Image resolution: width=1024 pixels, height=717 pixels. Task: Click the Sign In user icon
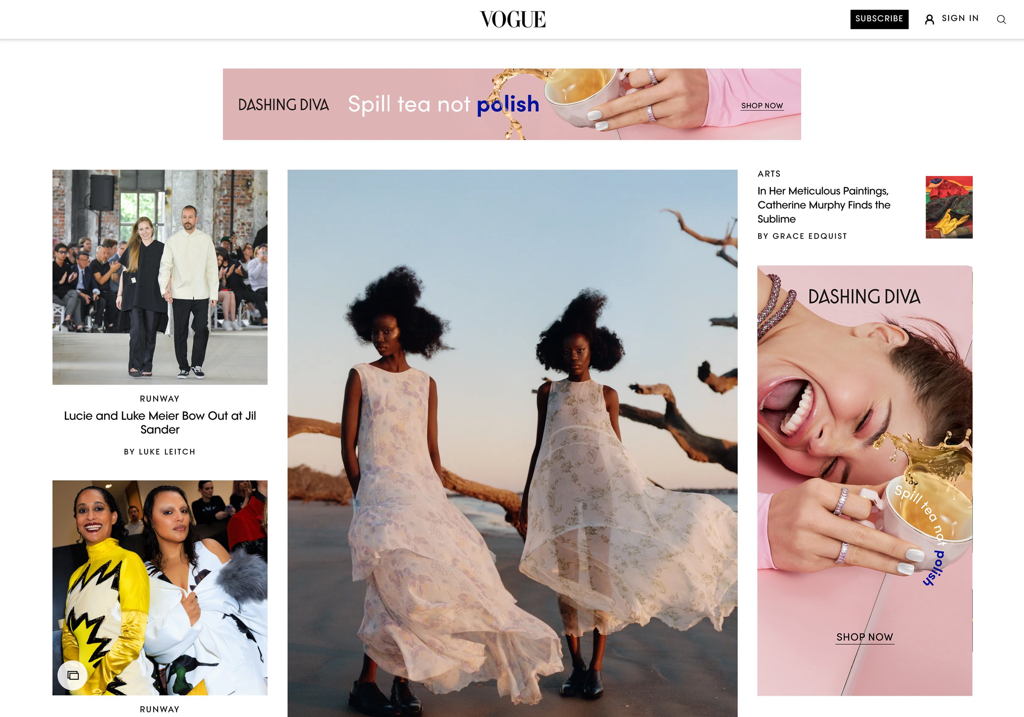[929, 19]
